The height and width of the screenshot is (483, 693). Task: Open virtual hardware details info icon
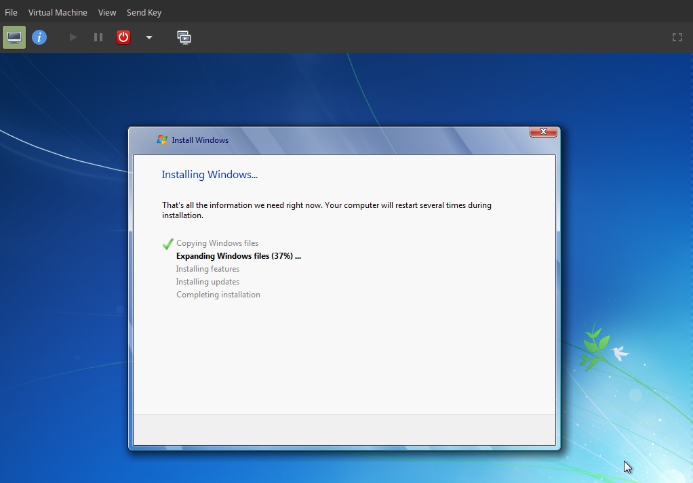point(39,37)
